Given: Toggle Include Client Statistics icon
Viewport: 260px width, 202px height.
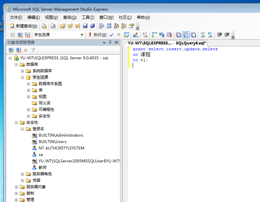Looking at the screenshot, I should point(162,35).
